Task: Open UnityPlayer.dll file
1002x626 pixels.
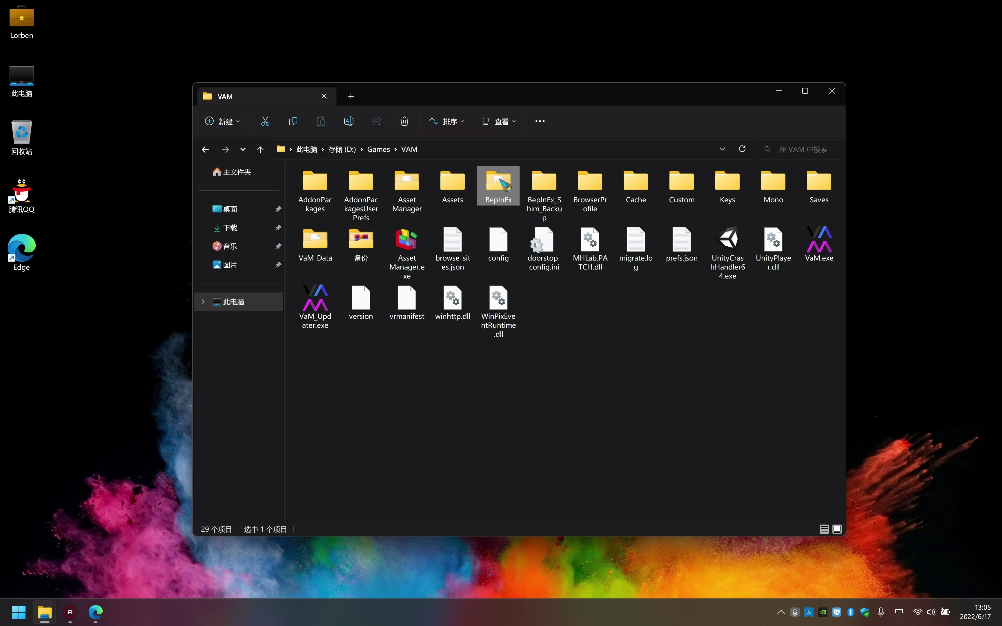Action: tap(773, 248)
